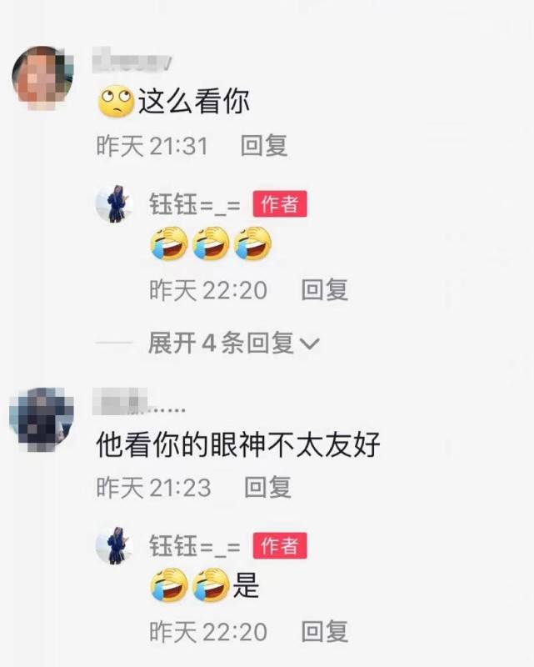The width and height of the screenshot is (534, 667).
Task: Tap author avatar beside the 22:20 triple-emoji reply
Action: 113,203
